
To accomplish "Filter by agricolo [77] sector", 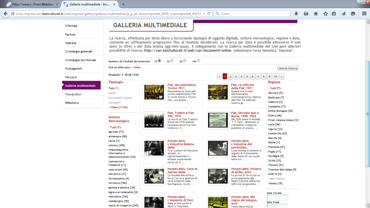I will pos(116,132).
